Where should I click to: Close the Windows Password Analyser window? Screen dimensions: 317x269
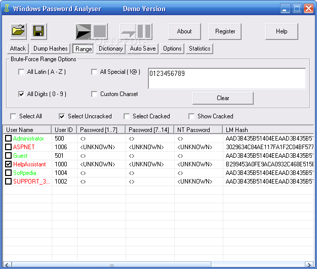point(308,9)
